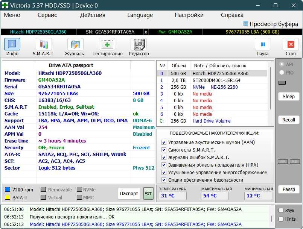303x229 pixels.
Task: Toggle Самотесты S.M.A.R.T. checkbox
Action: tap(164, 150)
